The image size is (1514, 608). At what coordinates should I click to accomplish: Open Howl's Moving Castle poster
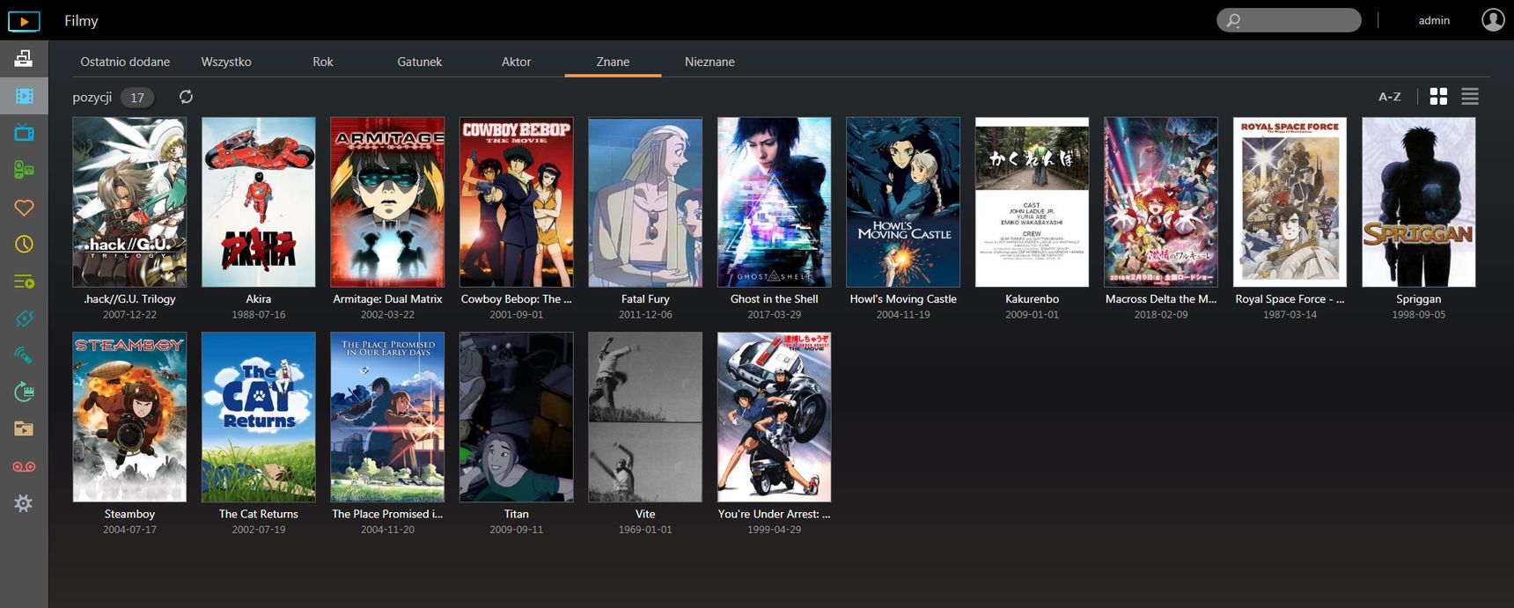[x=903, y=202]
